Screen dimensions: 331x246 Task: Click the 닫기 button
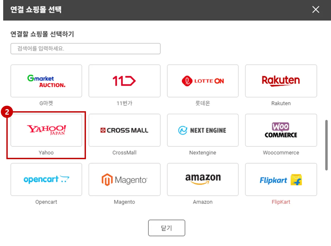167,228
